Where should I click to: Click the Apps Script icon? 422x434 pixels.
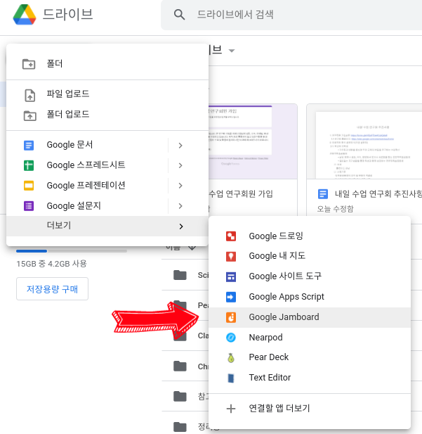coord(231,297)
